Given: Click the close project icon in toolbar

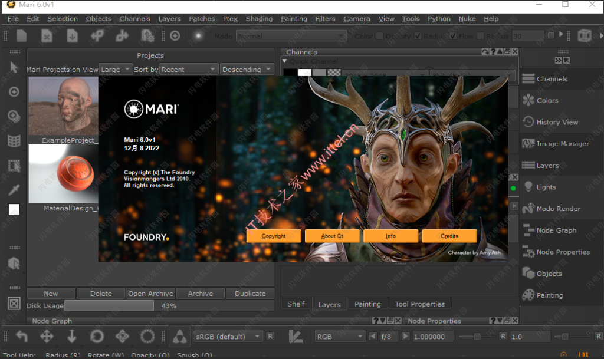Looking at the screenshot, I should pos(47,36).
